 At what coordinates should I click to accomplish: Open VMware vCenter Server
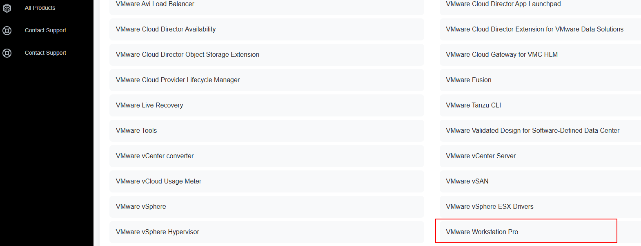[x=481, y=156]
